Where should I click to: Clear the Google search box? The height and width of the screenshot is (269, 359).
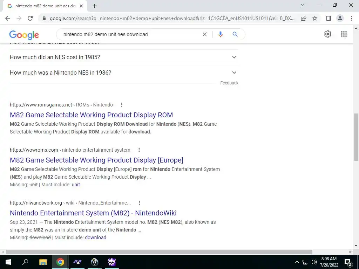point(205,34)
